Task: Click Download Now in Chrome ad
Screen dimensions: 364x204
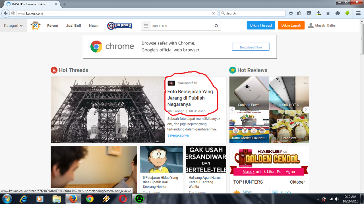Action: [x=251, y=47]
